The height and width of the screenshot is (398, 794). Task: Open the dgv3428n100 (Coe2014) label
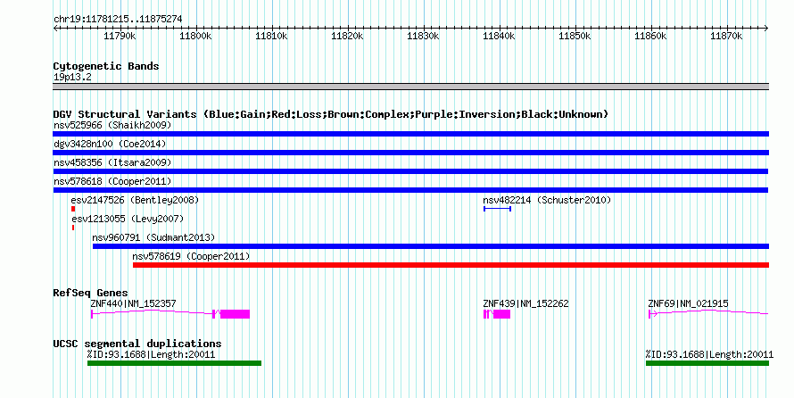click(x=110, y=144)
